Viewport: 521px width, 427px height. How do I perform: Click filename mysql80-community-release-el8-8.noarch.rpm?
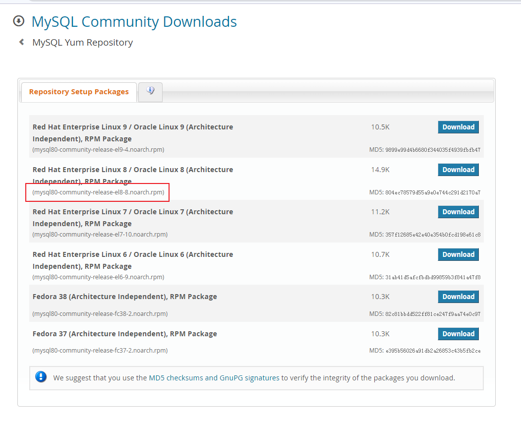98,192
